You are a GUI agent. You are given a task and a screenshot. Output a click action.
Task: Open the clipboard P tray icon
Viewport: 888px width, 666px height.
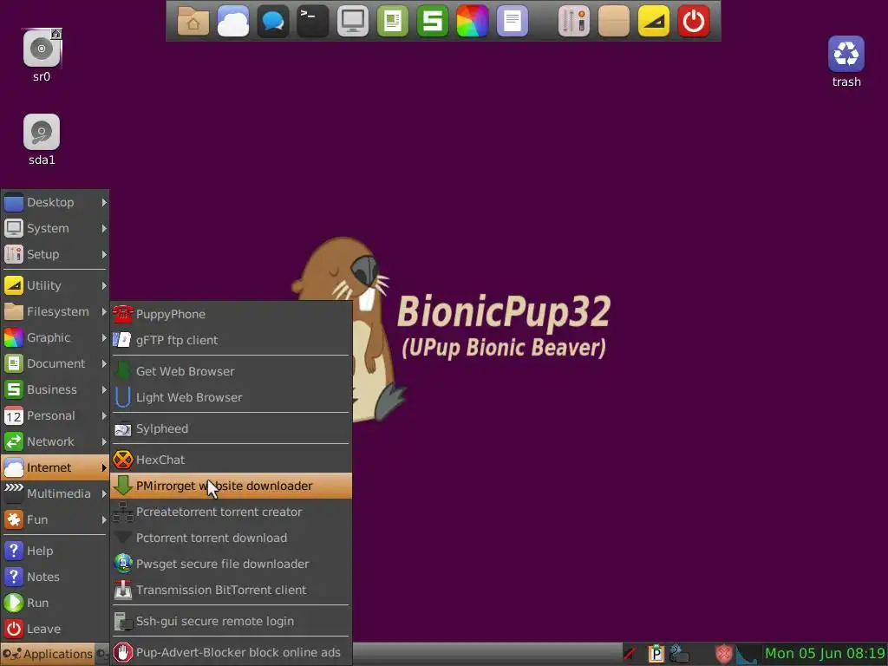coord(656,654)
